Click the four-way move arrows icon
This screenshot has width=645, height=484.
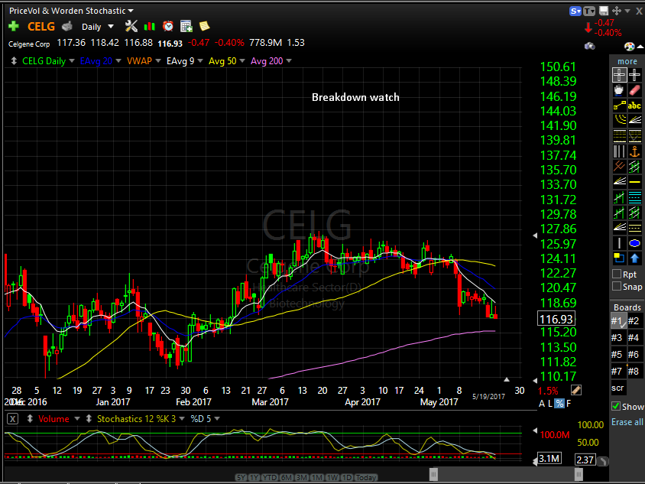coord(616,11)
